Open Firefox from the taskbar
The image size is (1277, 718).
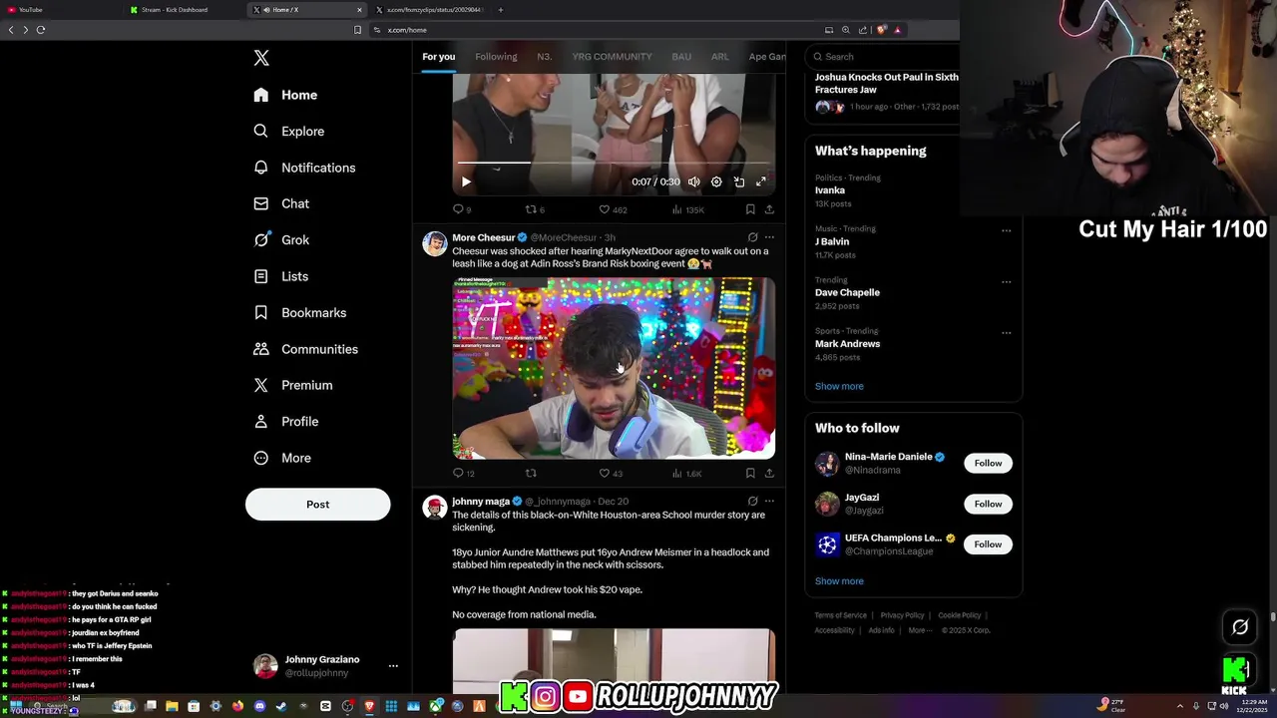coord(237,706)
